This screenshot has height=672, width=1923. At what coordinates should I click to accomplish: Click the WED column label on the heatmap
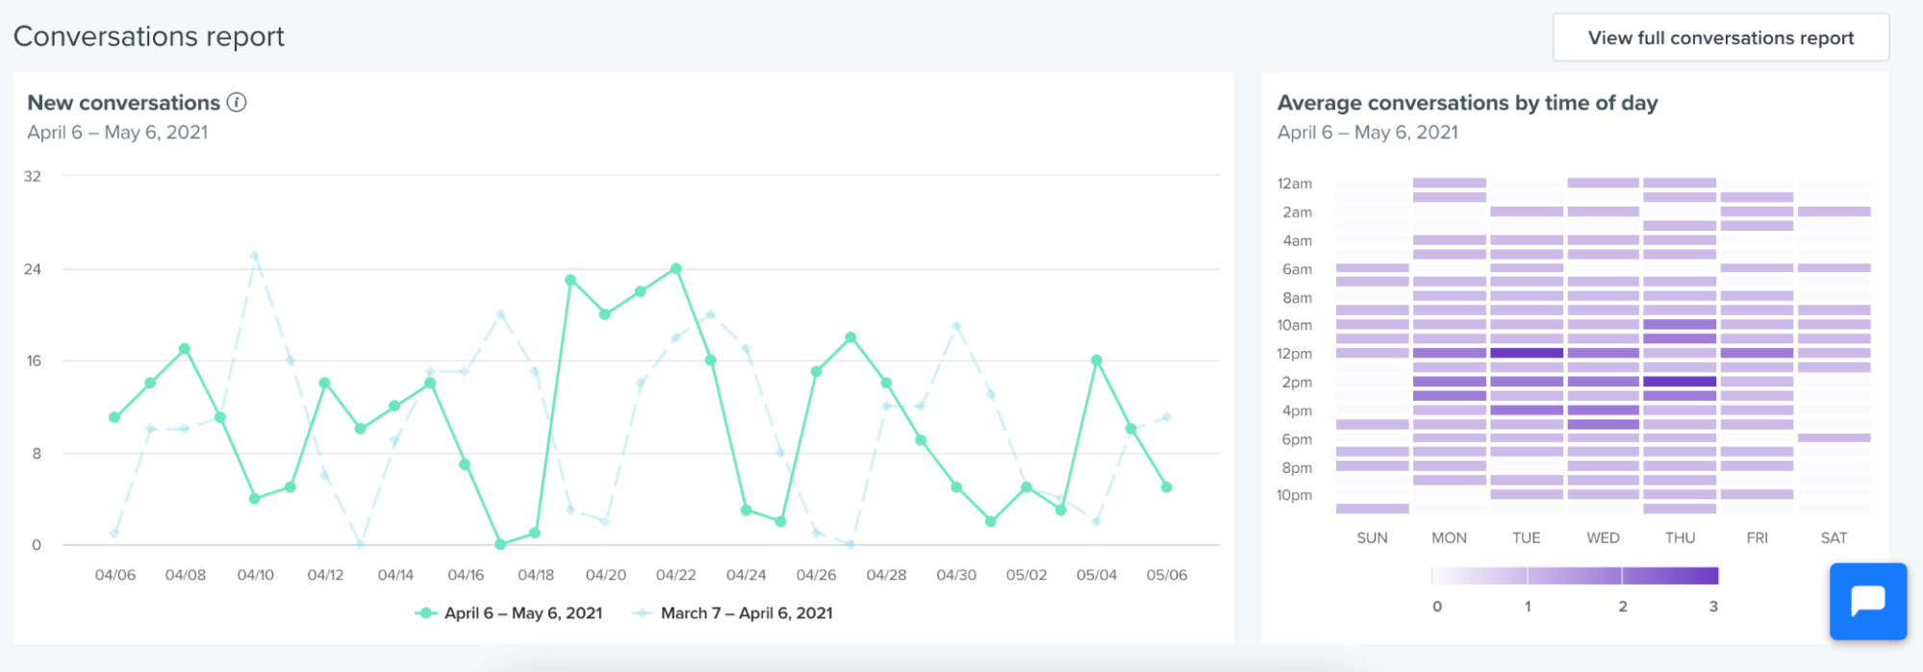(x=1603, y=538)
